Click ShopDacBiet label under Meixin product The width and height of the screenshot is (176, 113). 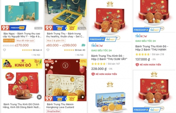54,111
